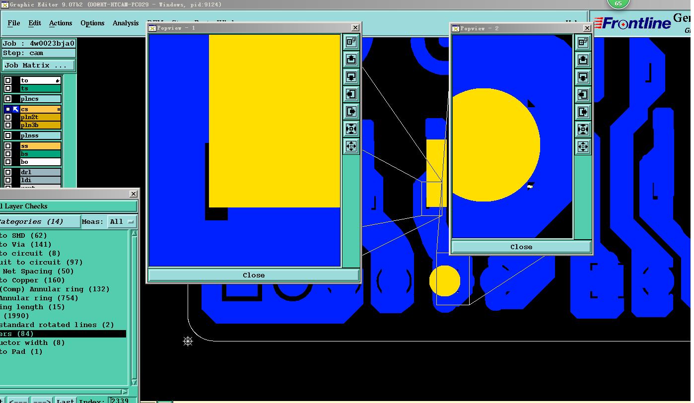Click zoom-out arrows icon in Popview 1
Screen dimensions: 694x403
pos(351,146)
